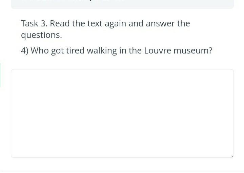Click the "Task 3." label text
The width and height of the screenshot is (244, 173).
coord(34,24)
